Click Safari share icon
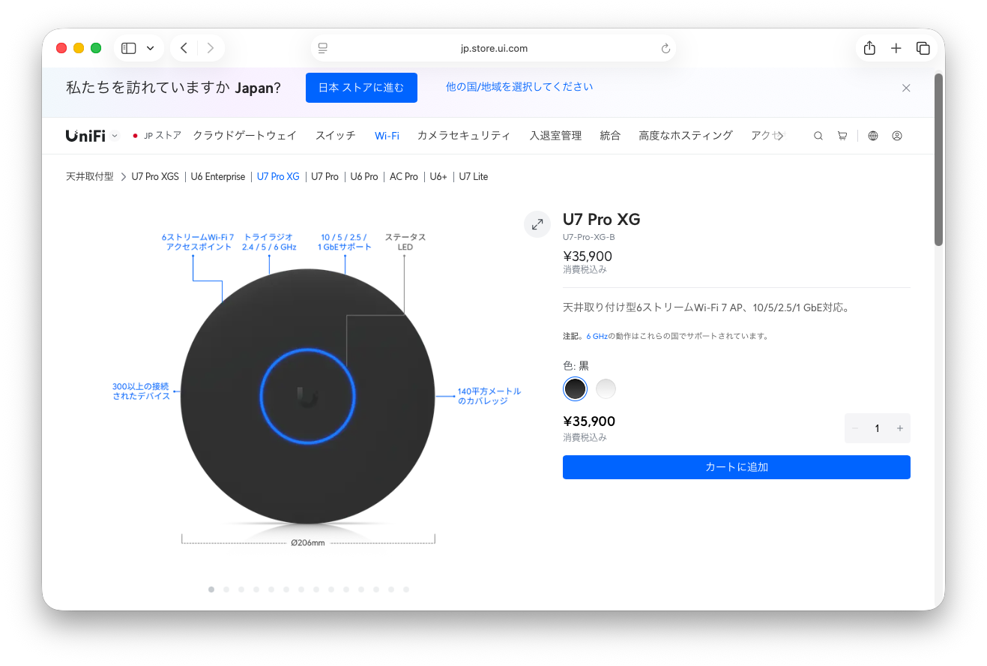987x666 pixels. 869,48
